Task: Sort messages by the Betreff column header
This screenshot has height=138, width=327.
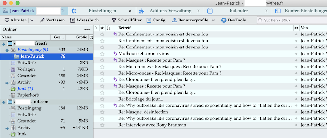Action: tap(203, 28)
